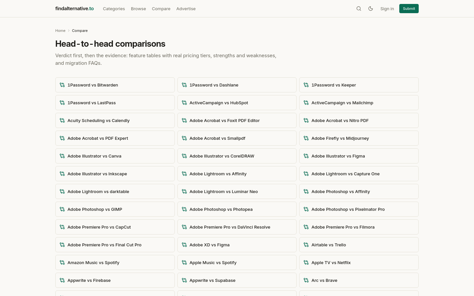This screenshot has height=296, width=474.
Task: Open Apple Music vs Spotify comparison
Action: coord(237,262)
